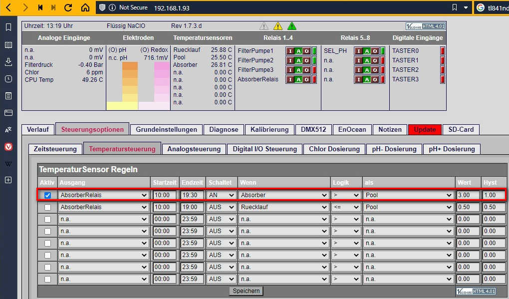Click the bottom Validome HTML 4.01 badge
This screenshot has height=299, width=509.
tap(476, 291)
